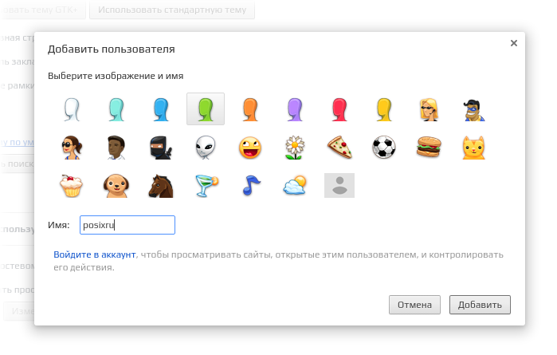Viewport: 557px width, 355px height.
Task: Select the soccer ball avatar
Action: pos(384,148)
